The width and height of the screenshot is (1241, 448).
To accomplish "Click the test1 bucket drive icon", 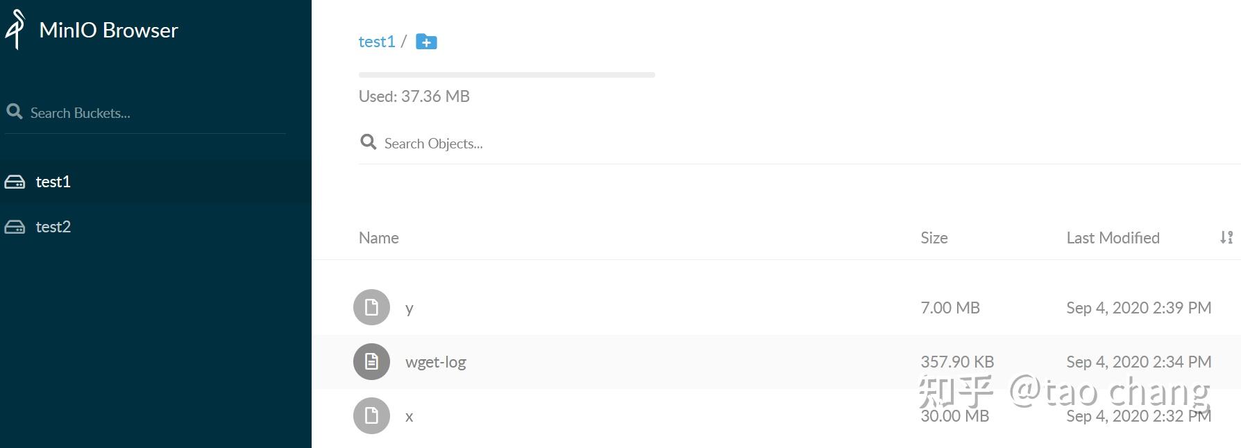I will pos(15,182).
